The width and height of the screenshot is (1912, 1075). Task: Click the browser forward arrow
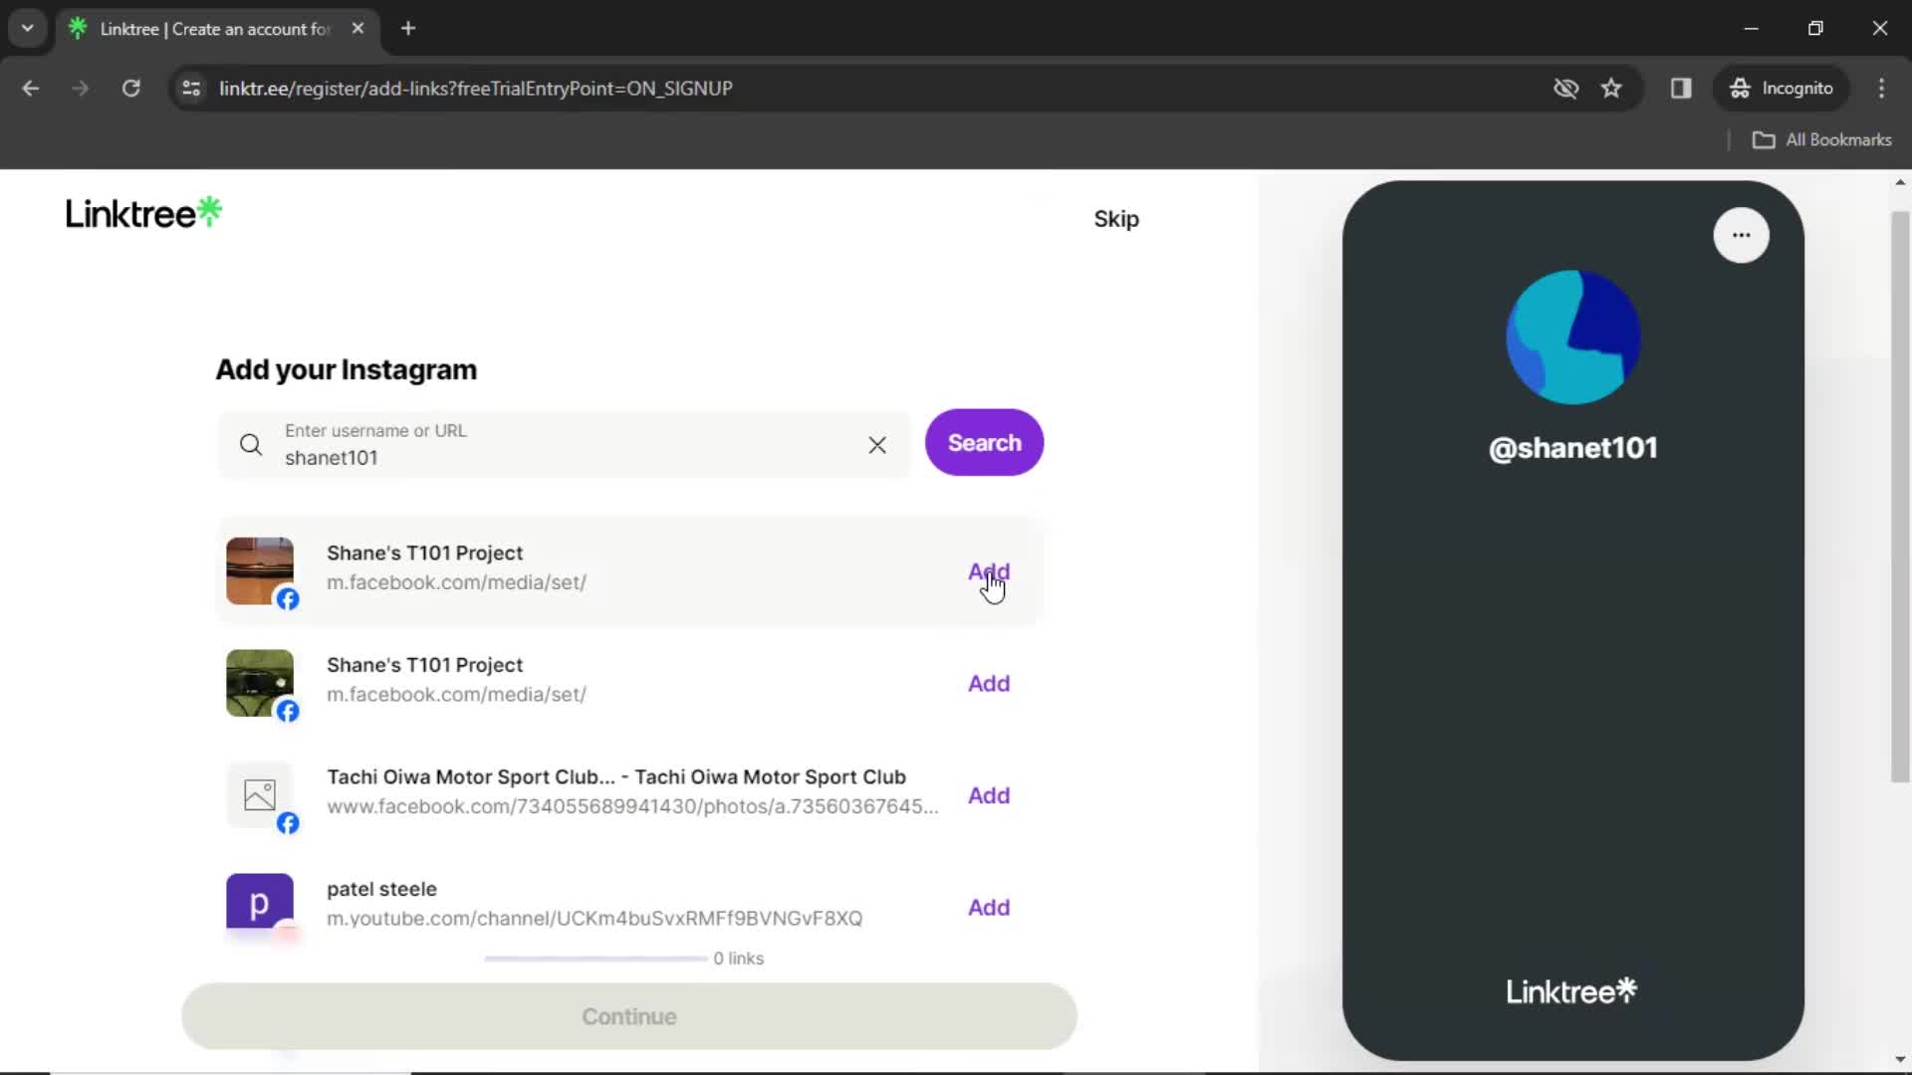click(81, 89)
